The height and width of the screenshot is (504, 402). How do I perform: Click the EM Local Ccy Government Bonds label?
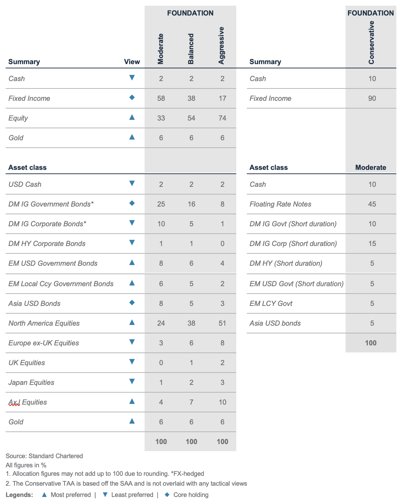pyautogui.click(x=61, y=284)
